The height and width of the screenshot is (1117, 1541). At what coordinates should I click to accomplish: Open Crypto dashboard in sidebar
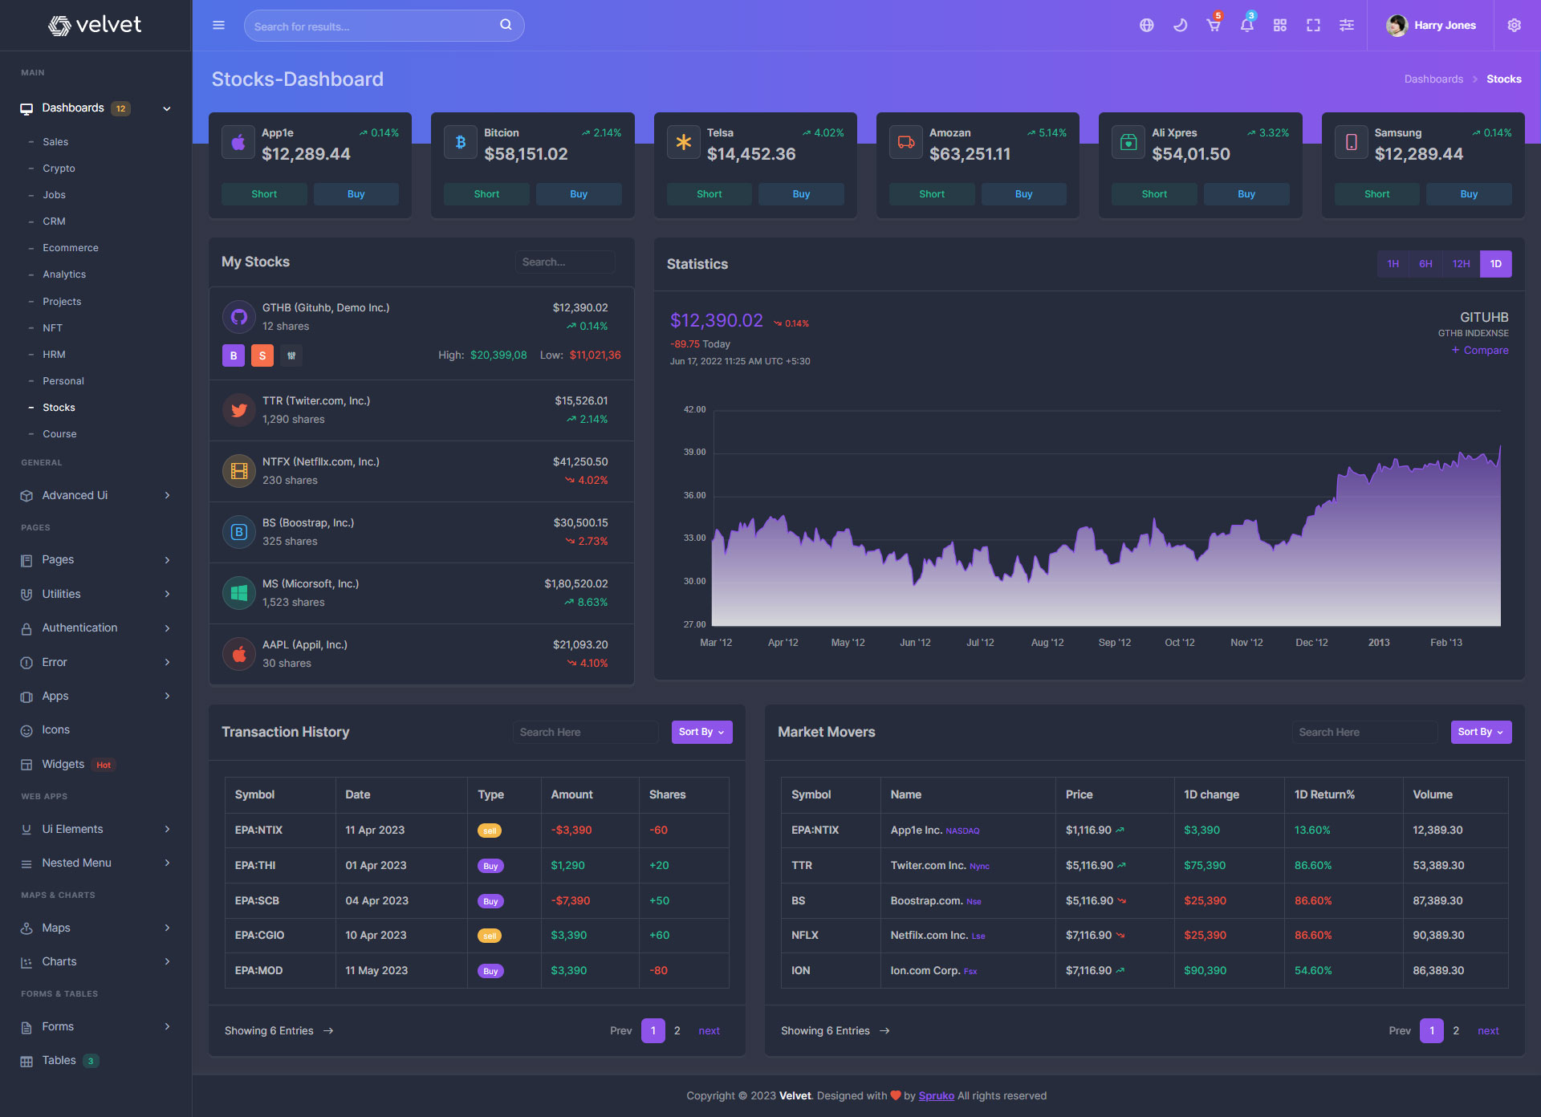[59, 169]
